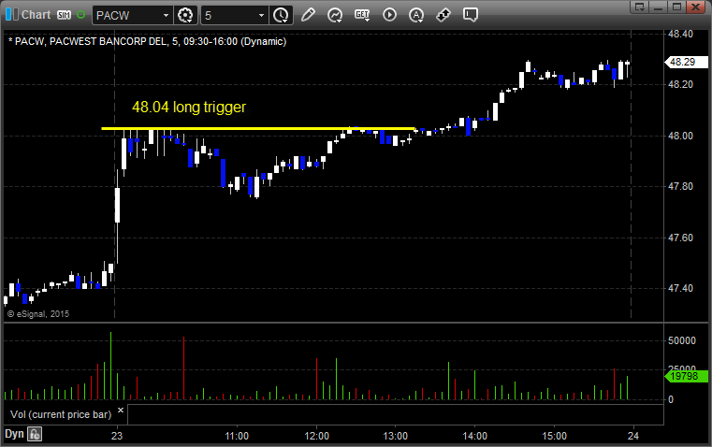Click the chart title 'PACW, PACWEST BANCORP DEL' text
Viewport: 712px width, 447px height.
point(91,41)
